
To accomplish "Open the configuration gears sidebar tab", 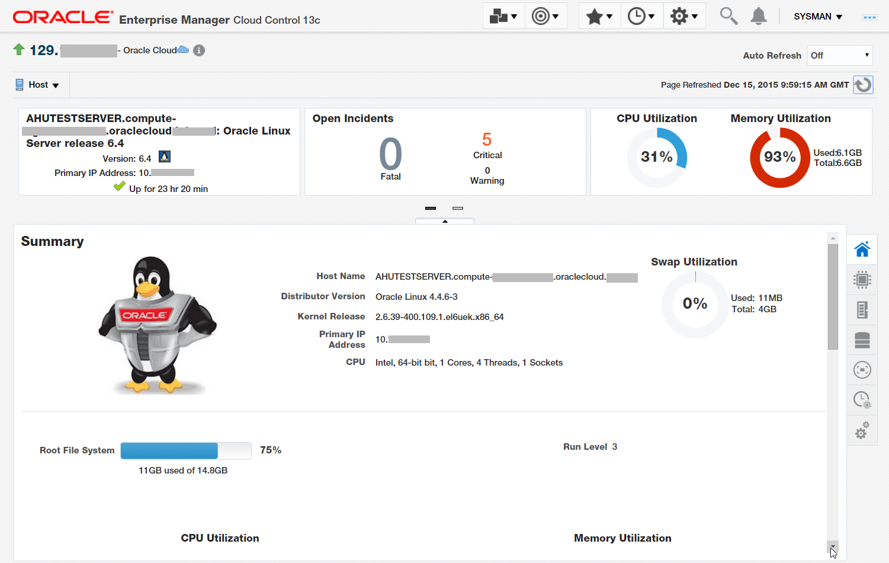I will tap(862, 430).
